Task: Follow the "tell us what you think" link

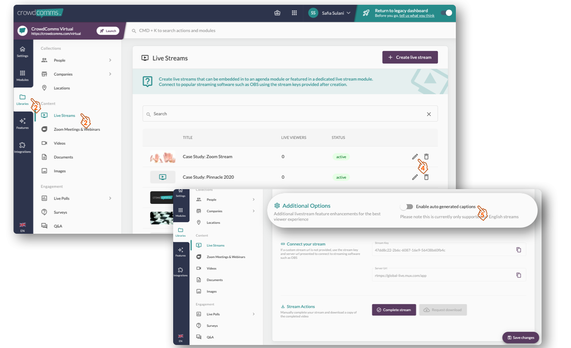Action: click(417, 16)
